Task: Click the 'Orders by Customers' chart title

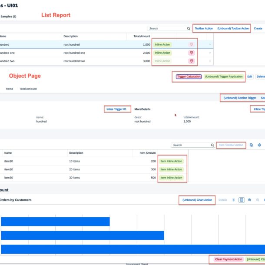Action: tap(15, 200)
